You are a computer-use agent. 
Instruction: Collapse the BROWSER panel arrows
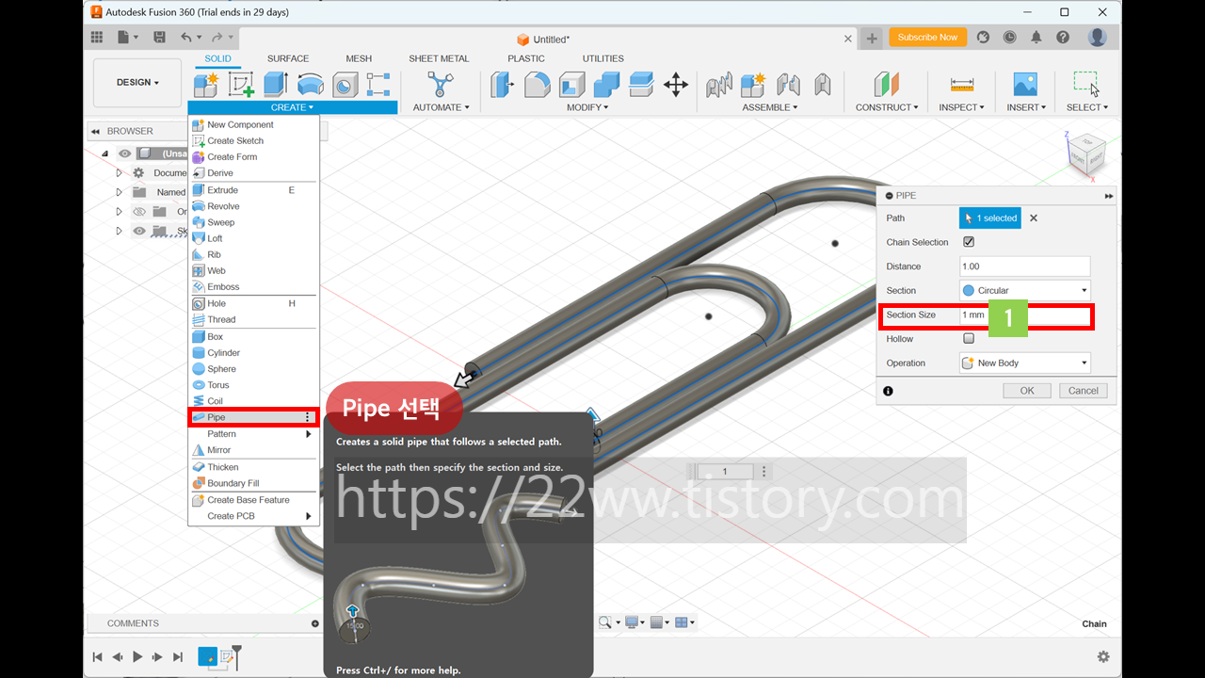click(x=95, y=131)
